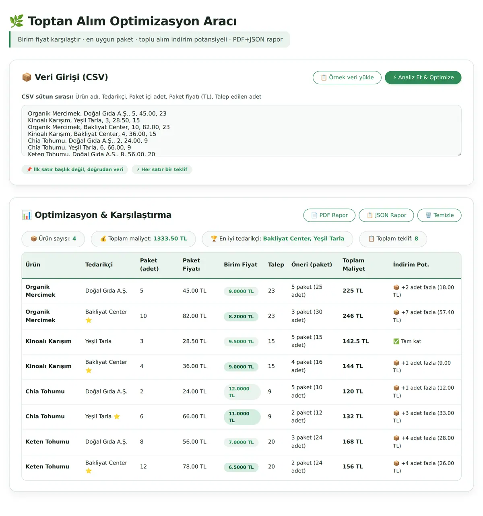Click the 11.0000 TL unit price badge

tap(242, 417)
